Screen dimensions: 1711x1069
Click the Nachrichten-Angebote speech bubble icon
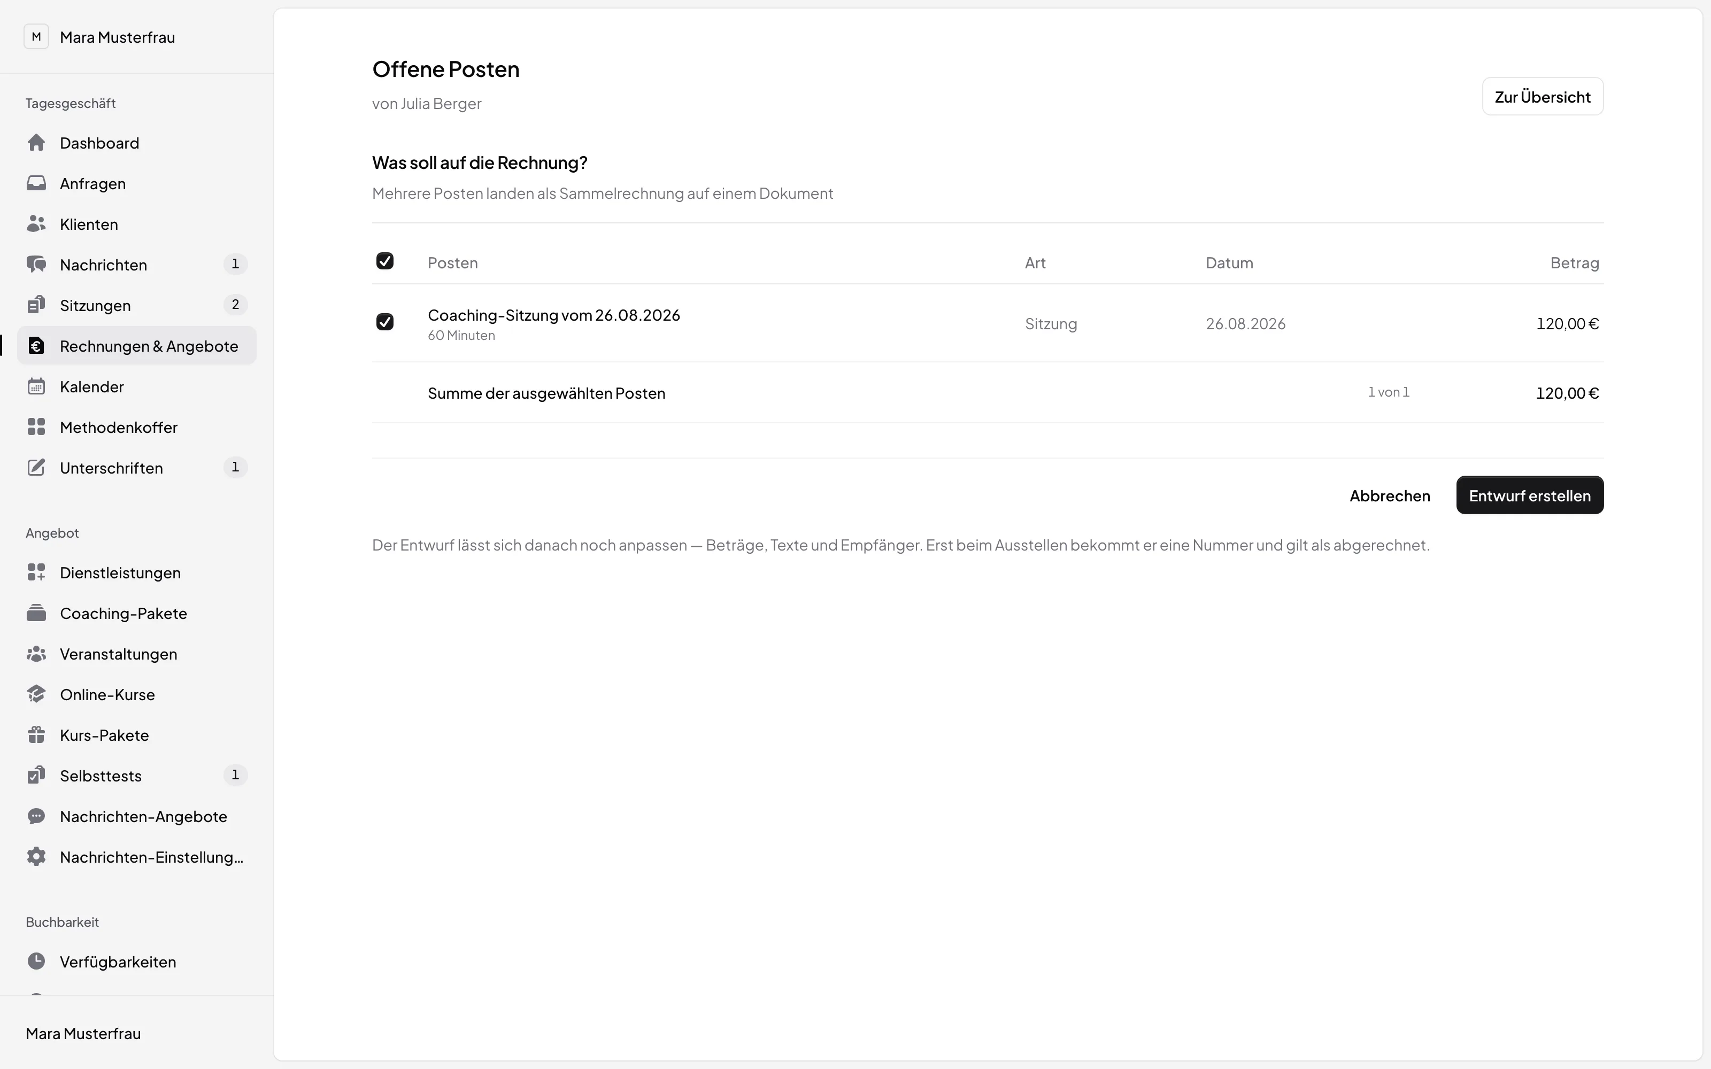[36, 817]
